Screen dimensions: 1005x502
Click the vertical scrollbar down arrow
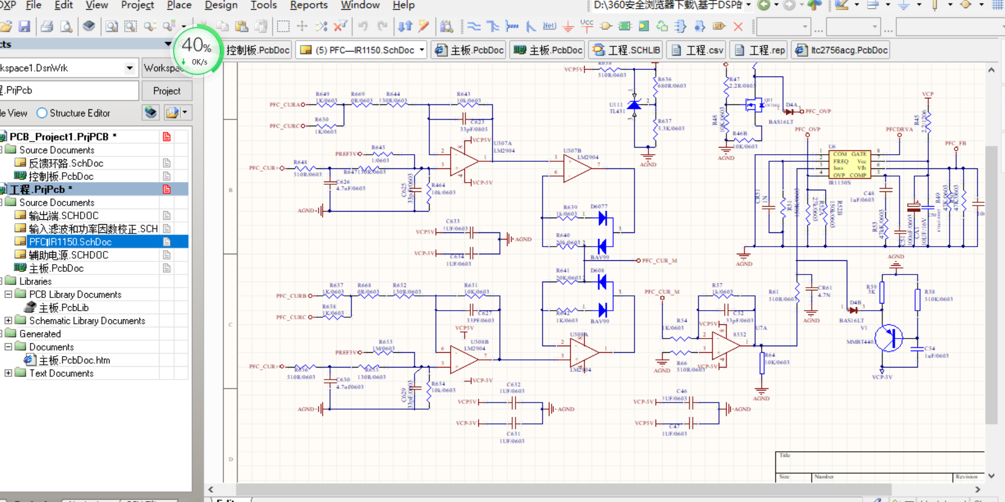pyautogui.click(x=991, y=476)
